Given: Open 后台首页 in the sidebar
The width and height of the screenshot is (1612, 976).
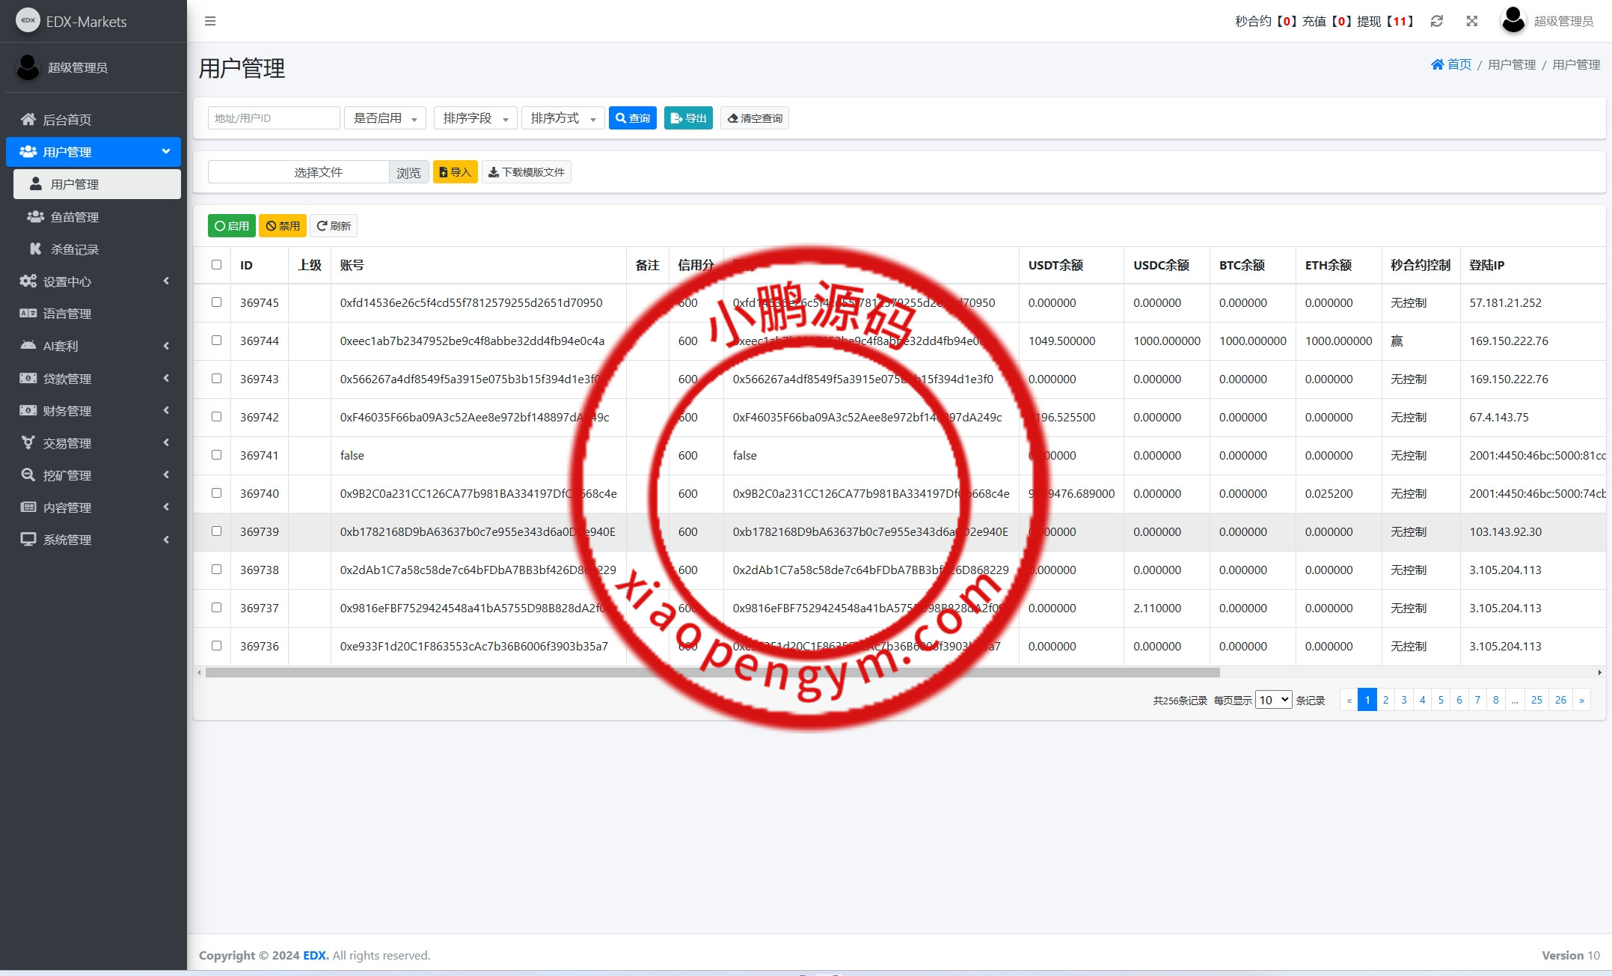Looking at the screenshot, I should pyautogui.click(x=67, y=120).
